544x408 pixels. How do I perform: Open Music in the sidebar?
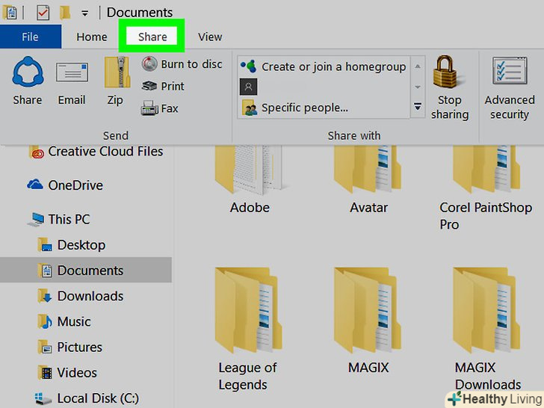tap(64, 321)
